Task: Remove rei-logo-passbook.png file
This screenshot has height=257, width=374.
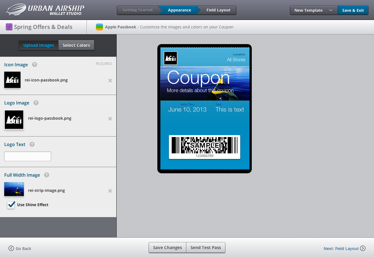Action: click(110, 119)
